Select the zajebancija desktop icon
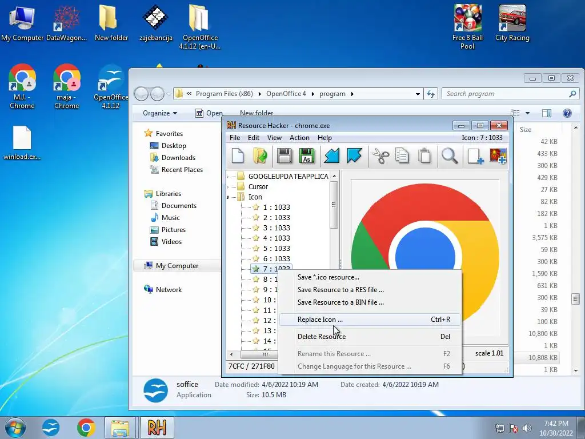The width and height of the screenshot is (585, 439). [155, 23]
